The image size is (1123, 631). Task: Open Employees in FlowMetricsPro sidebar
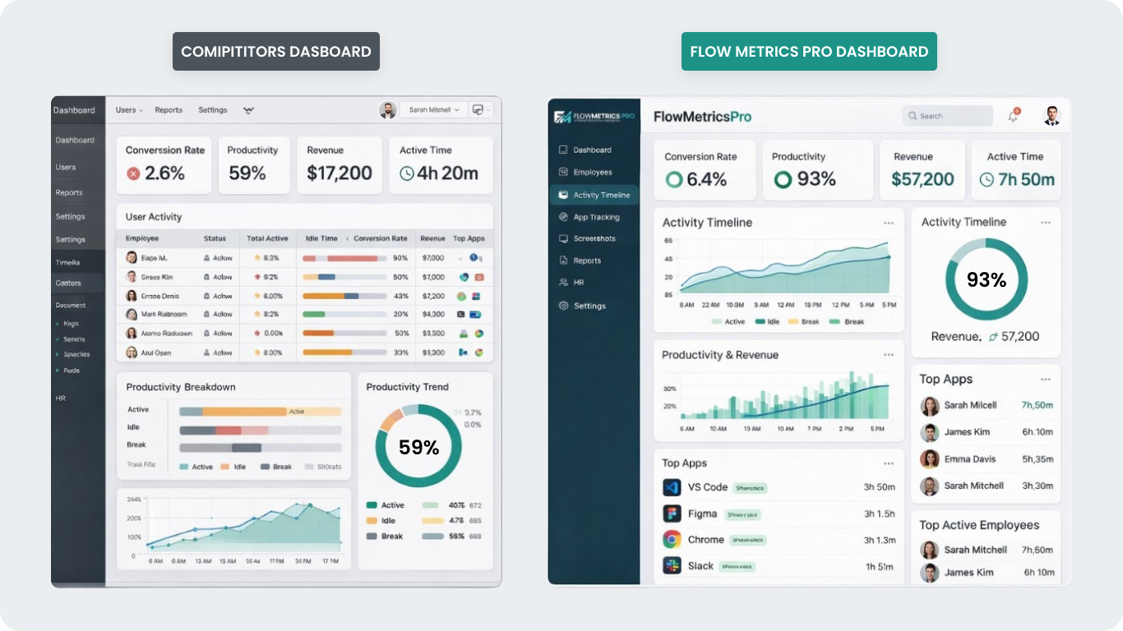592,173
